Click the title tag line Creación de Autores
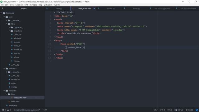This screenshot has width=199, height=112. pos(79,33)
